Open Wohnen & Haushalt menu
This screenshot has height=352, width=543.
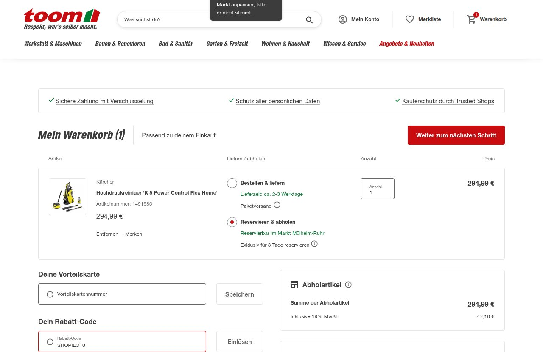(x=285, y=44)
